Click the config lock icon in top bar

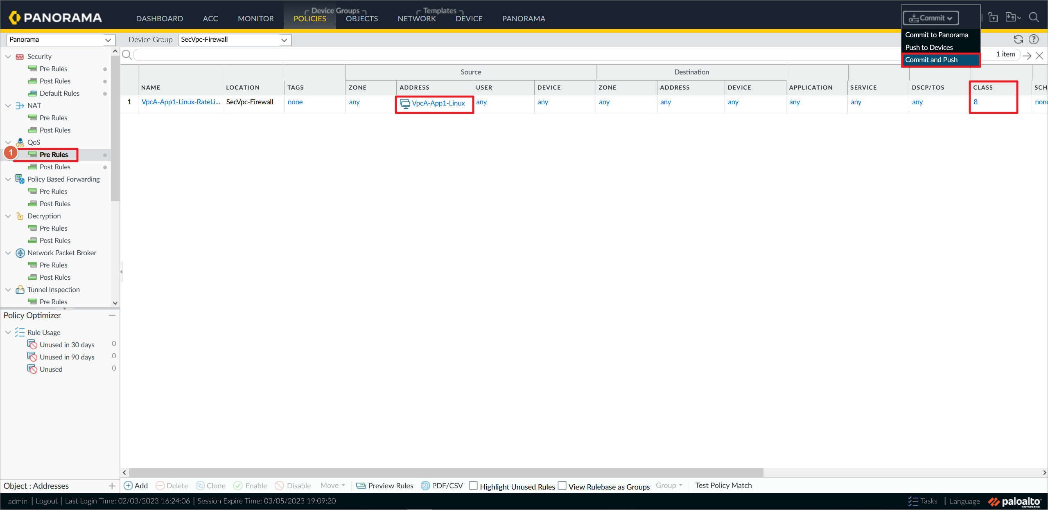(993, 17)
